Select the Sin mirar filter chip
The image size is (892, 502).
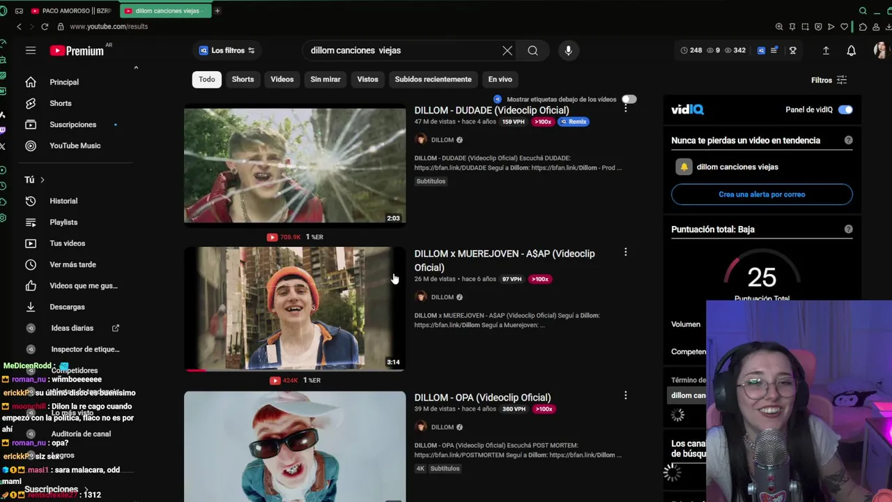click(x=325, y=79)
